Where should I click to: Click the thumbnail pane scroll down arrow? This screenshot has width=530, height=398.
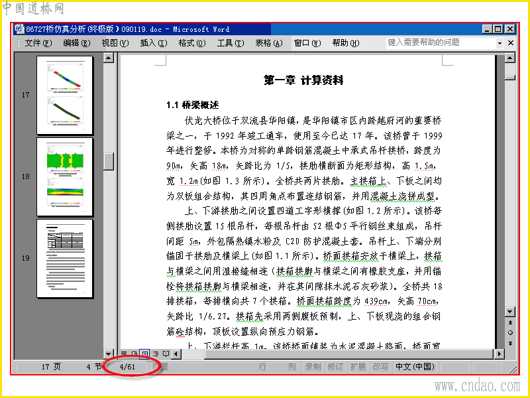click(x=108, y=354)
